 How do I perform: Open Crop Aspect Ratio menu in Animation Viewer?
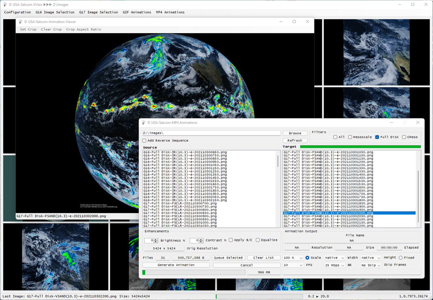coord(84,29)
